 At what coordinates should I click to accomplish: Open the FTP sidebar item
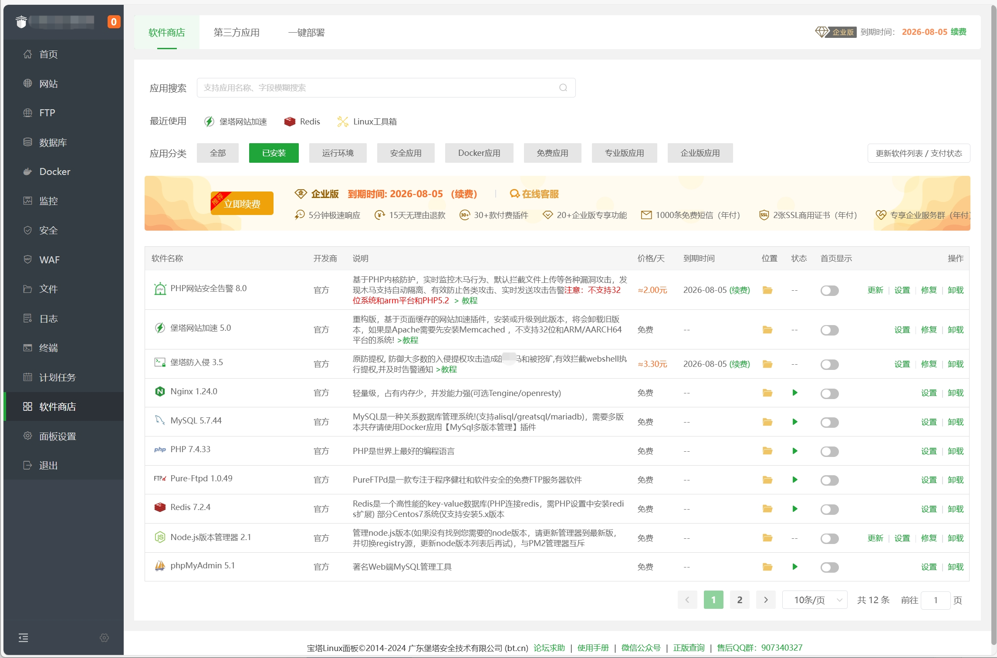[x=64, y=113]
